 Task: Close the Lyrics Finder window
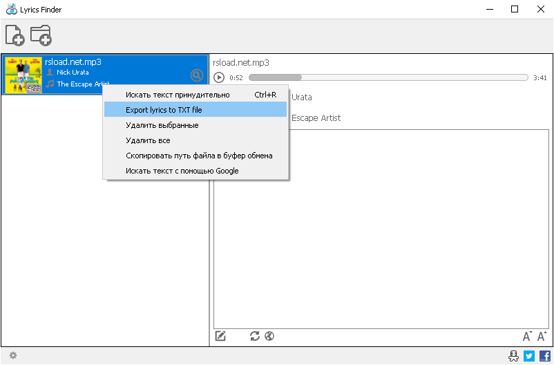coord(541,9)
